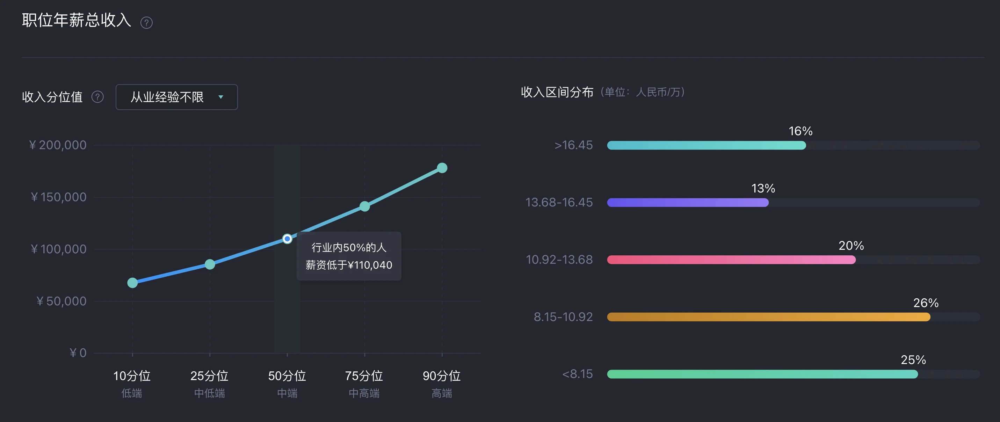Viewport: 1000px width, 422px height.
Task: Click the green <8.15 distribution bar
Action: coord(762,374)
